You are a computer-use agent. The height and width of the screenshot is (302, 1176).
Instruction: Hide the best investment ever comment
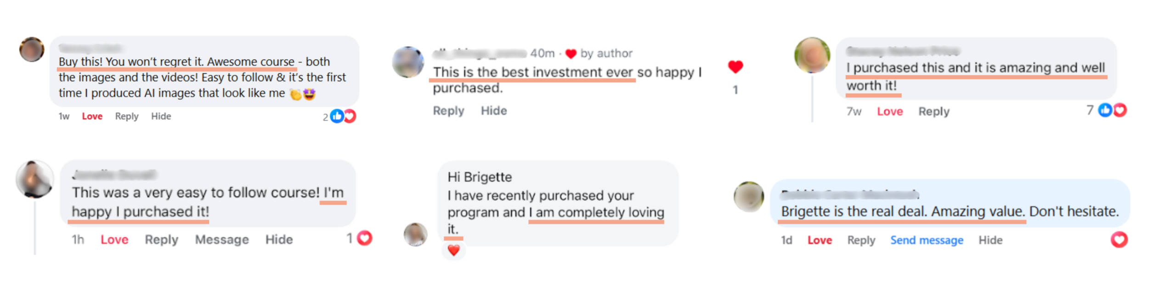(x=494, y=111)
